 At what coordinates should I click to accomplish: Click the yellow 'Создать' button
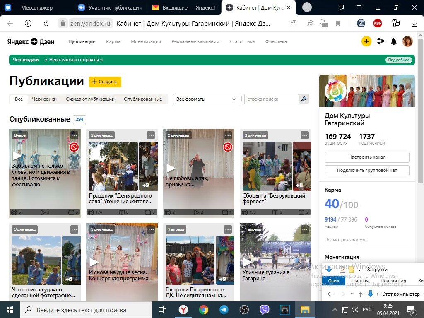click(105, 82)
